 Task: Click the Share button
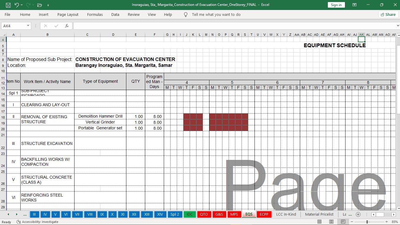(388, 14)
